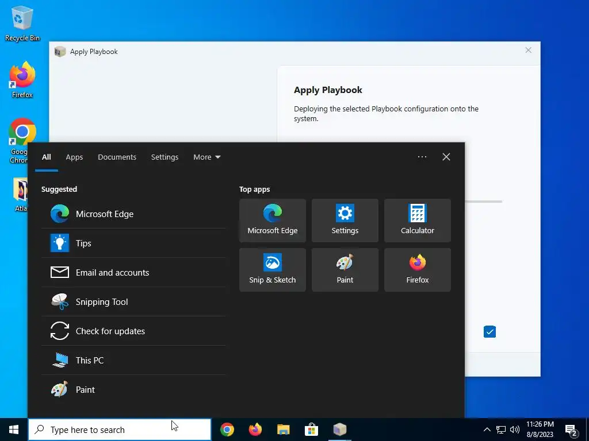This screenshot has width=589, height=441.
Task: Switch to the Documents search tab
Action: coord(117,157)
